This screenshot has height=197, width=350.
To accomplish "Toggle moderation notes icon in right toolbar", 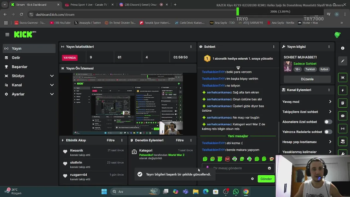I will [343, 103].
